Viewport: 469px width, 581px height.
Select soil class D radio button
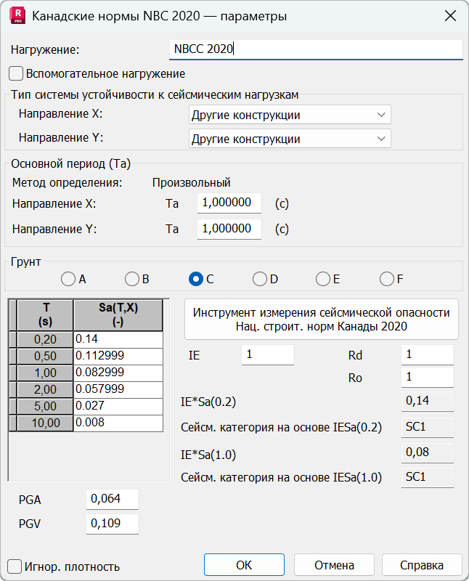(260, 279)
